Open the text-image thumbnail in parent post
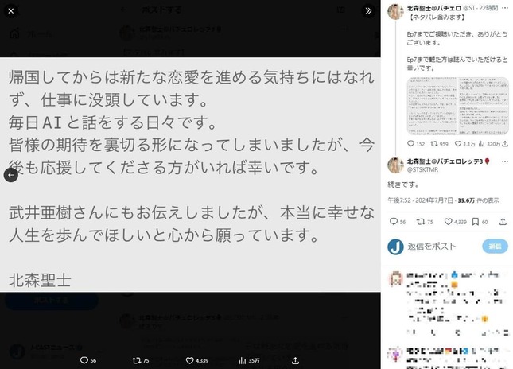This screenshot has height=369, width=513. click(457, 106)
